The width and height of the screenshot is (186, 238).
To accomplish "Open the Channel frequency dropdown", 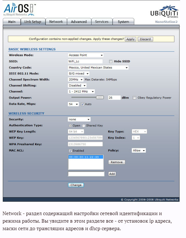I will 81,92.
